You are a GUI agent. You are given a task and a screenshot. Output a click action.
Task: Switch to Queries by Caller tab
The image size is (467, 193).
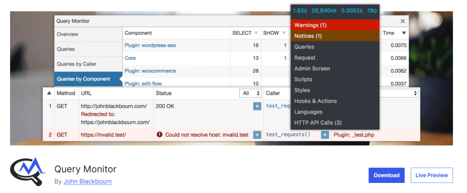88,64
